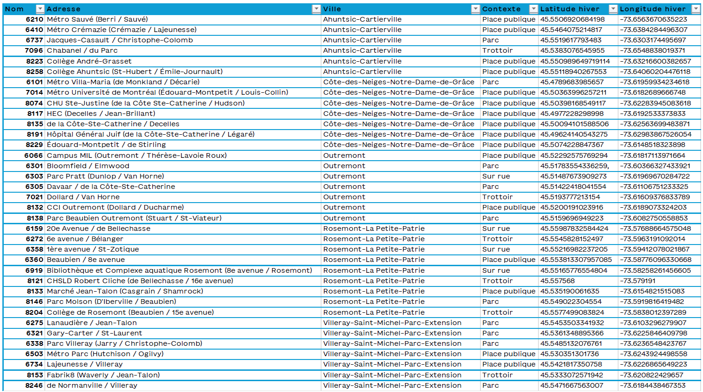Select the Longitude hiver header cell

(x=659, y=9)
